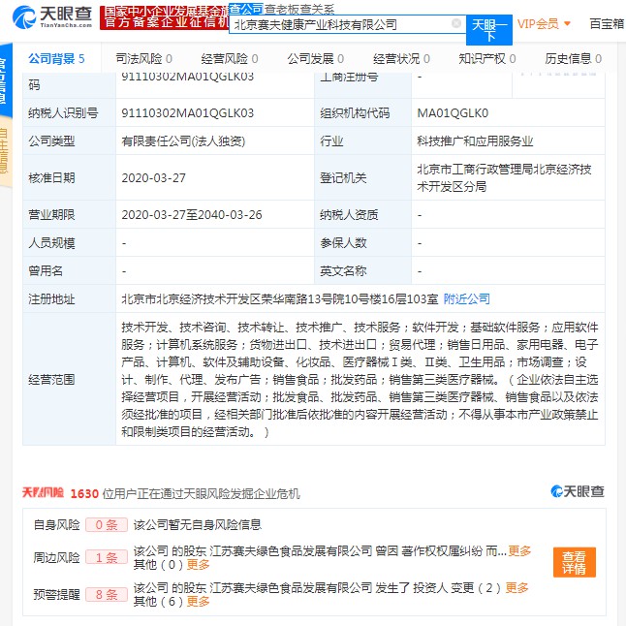
Task: Click the 天眼风险 red logo
Action: 43,492
